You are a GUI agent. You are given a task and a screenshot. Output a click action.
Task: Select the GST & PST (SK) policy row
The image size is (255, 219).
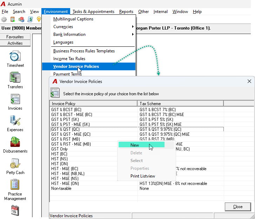pyautogui.click(x=94, y=120)
